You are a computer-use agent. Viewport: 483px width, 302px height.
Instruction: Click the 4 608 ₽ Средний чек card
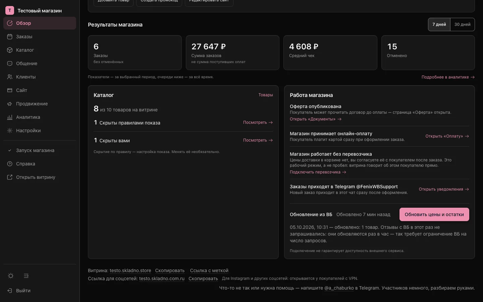(x=330, y=53)
